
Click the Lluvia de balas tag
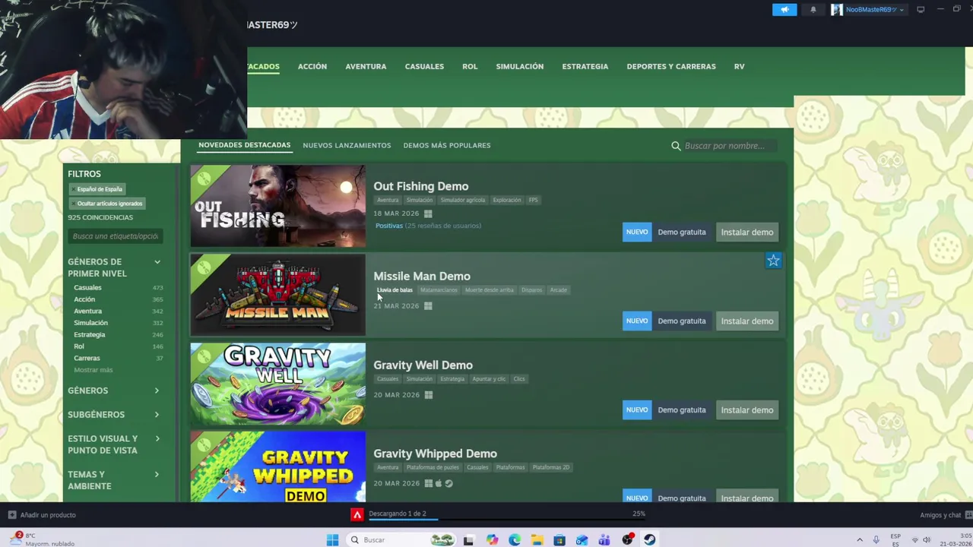(x=395, y=290)
